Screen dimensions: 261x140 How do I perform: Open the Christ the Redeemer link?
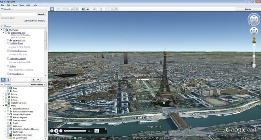[18, 51]
